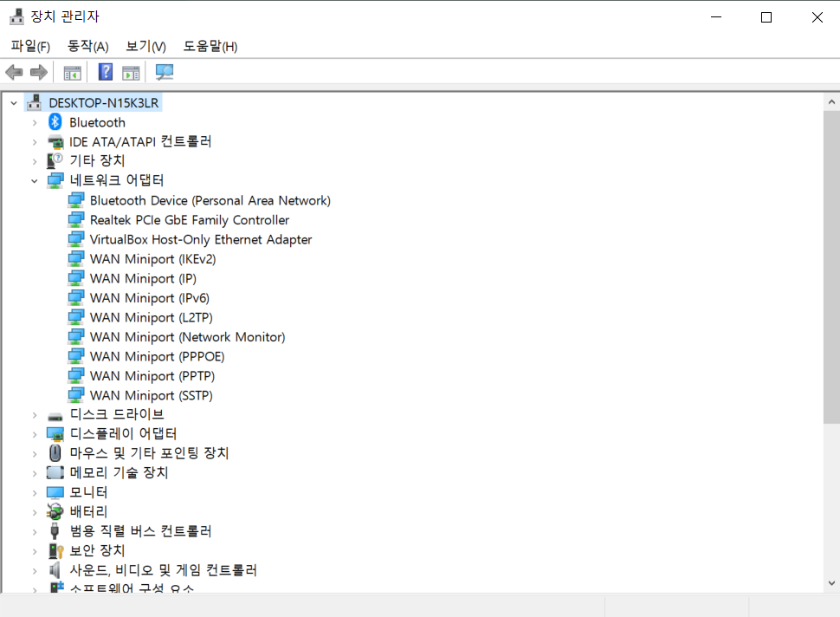
Task: Expand the 범용 직렬 버스 컨트롤러 category
Action: point(35,532)
